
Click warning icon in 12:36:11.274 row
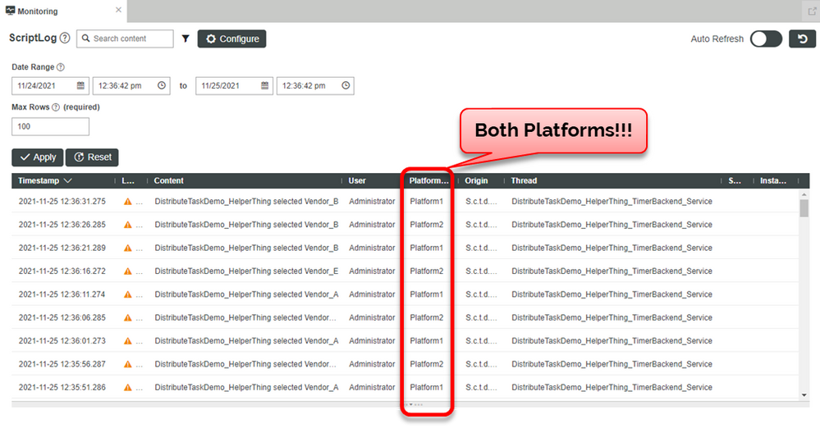click(x=127, y=294)
